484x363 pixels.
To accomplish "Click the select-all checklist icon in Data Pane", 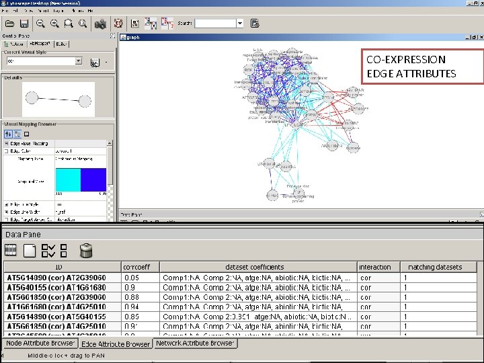I will (x=48, y=251).
